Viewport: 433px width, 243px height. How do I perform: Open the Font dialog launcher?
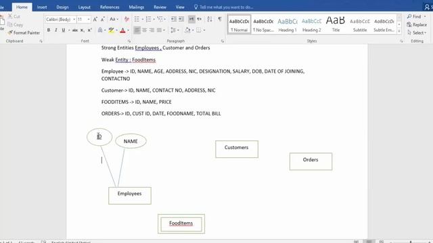point(129,41)
